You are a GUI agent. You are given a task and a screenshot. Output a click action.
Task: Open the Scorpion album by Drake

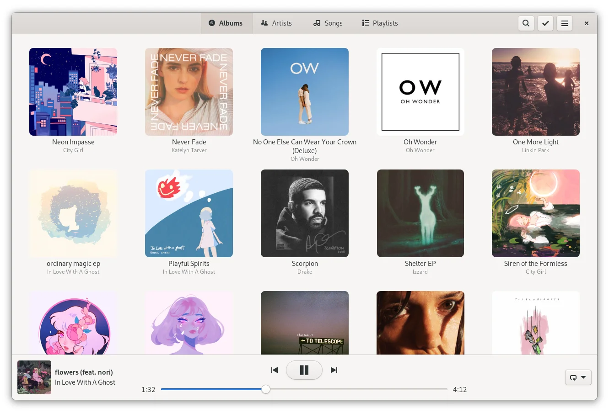[305, 213]
